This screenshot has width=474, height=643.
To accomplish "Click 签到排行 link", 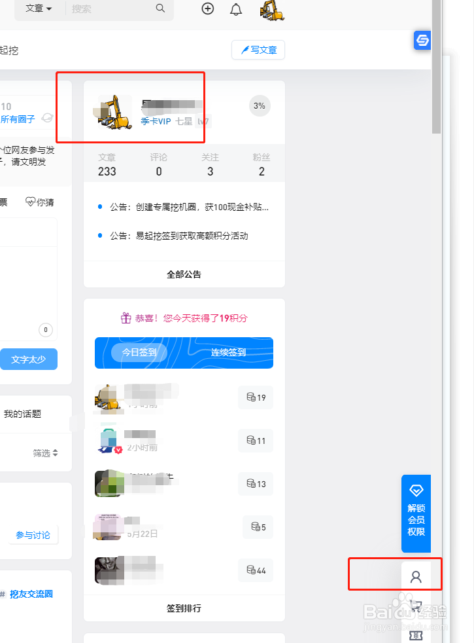I will [184, 608].
